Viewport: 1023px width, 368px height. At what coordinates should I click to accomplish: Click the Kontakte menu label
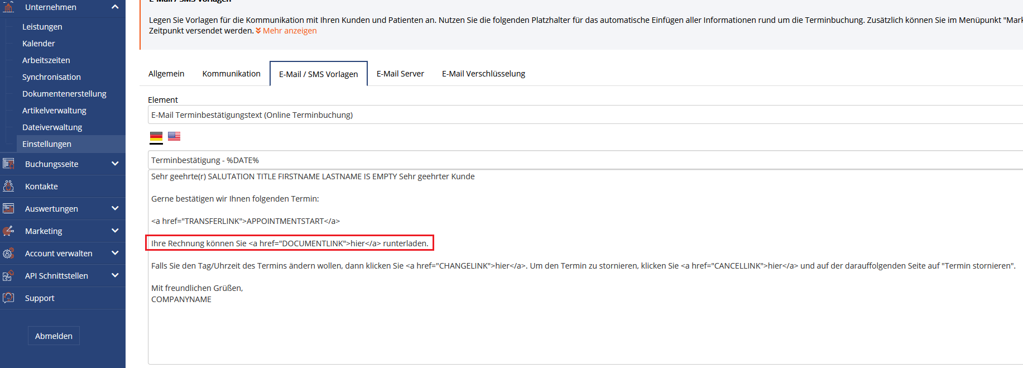[x=41, y=187]
